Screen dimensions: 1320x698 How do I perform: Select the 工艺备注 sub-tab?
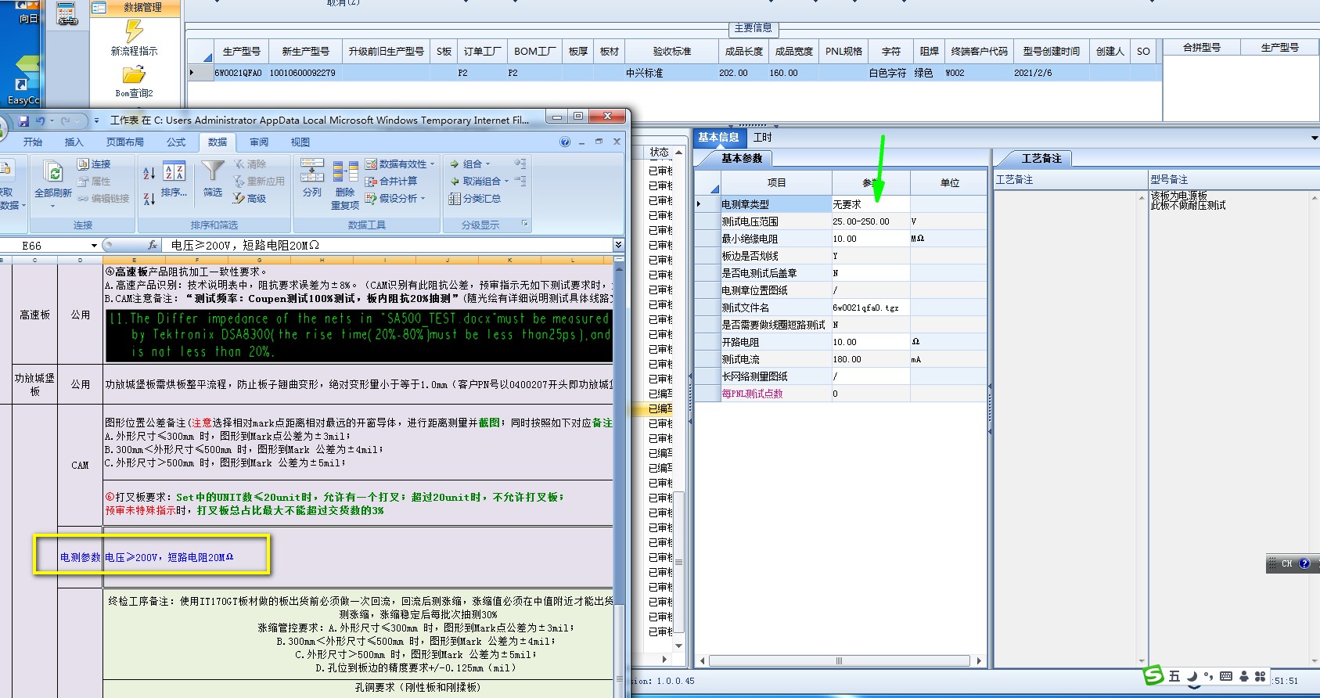(1041, 158)
